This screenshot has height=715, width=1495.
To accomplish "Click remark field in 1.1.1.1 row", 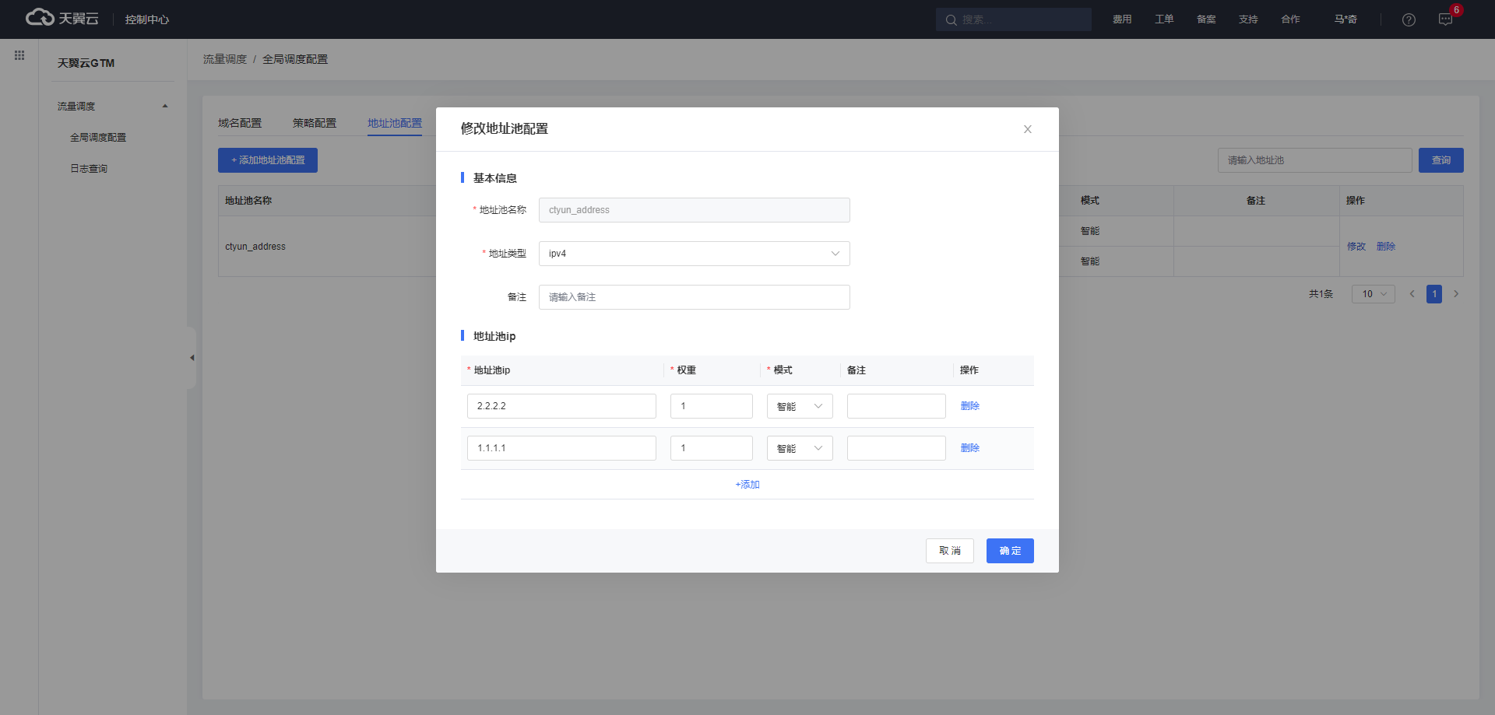I will tap(896, 448).
